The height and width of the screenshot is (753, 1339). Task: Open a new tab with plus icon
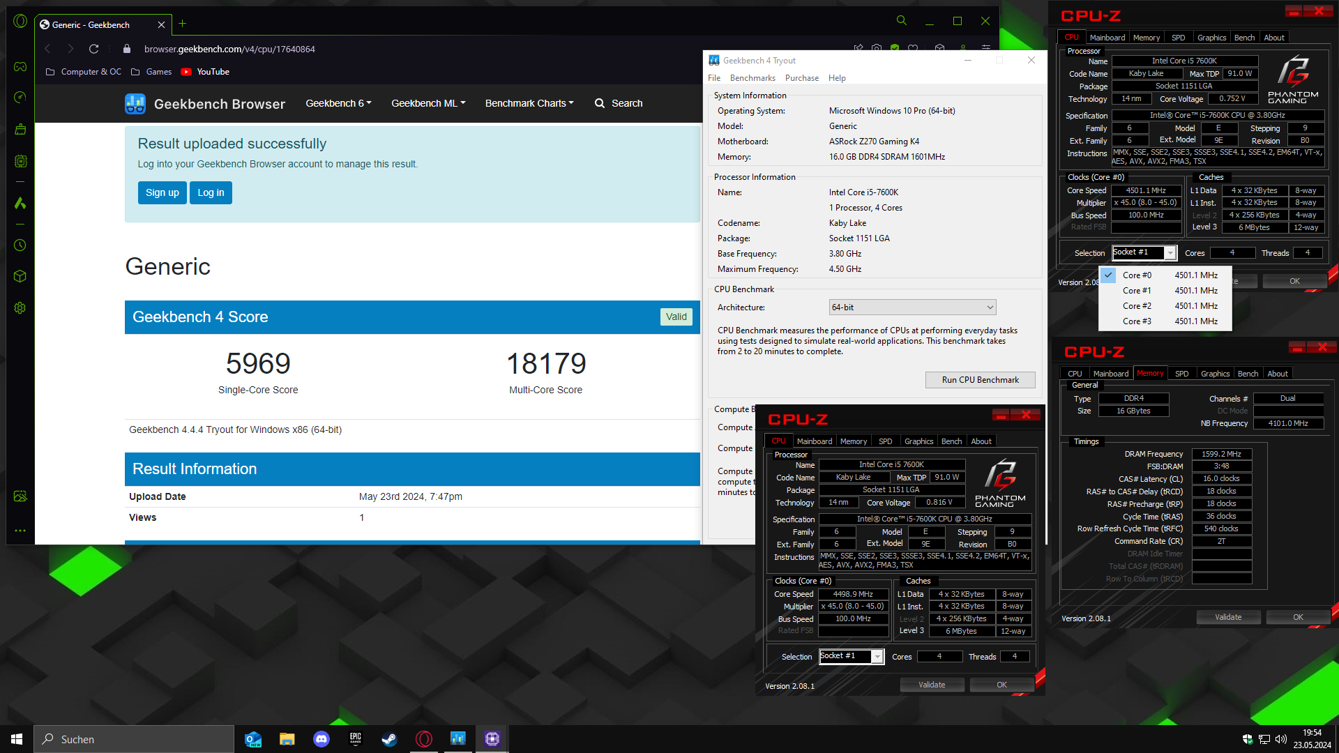182,24
